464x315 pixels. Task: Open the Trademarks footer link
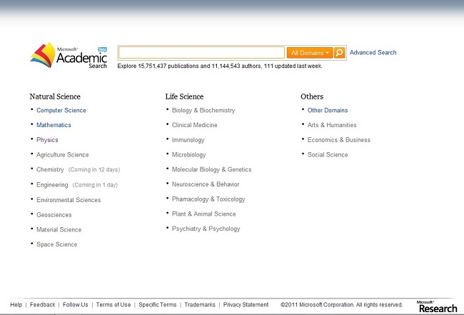(x=200, y=304)
